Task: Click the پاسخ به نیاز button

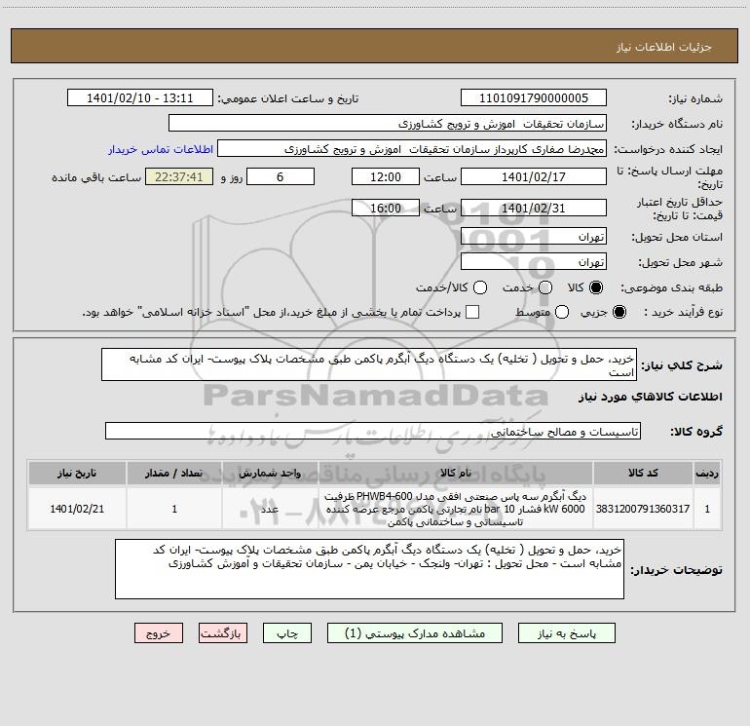Action: [567, 633]
